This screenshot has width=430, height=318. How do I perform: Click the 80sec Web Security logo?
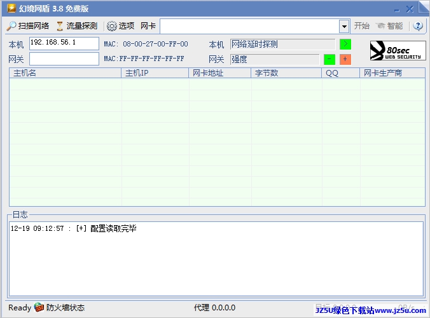(x=398, y=50)
